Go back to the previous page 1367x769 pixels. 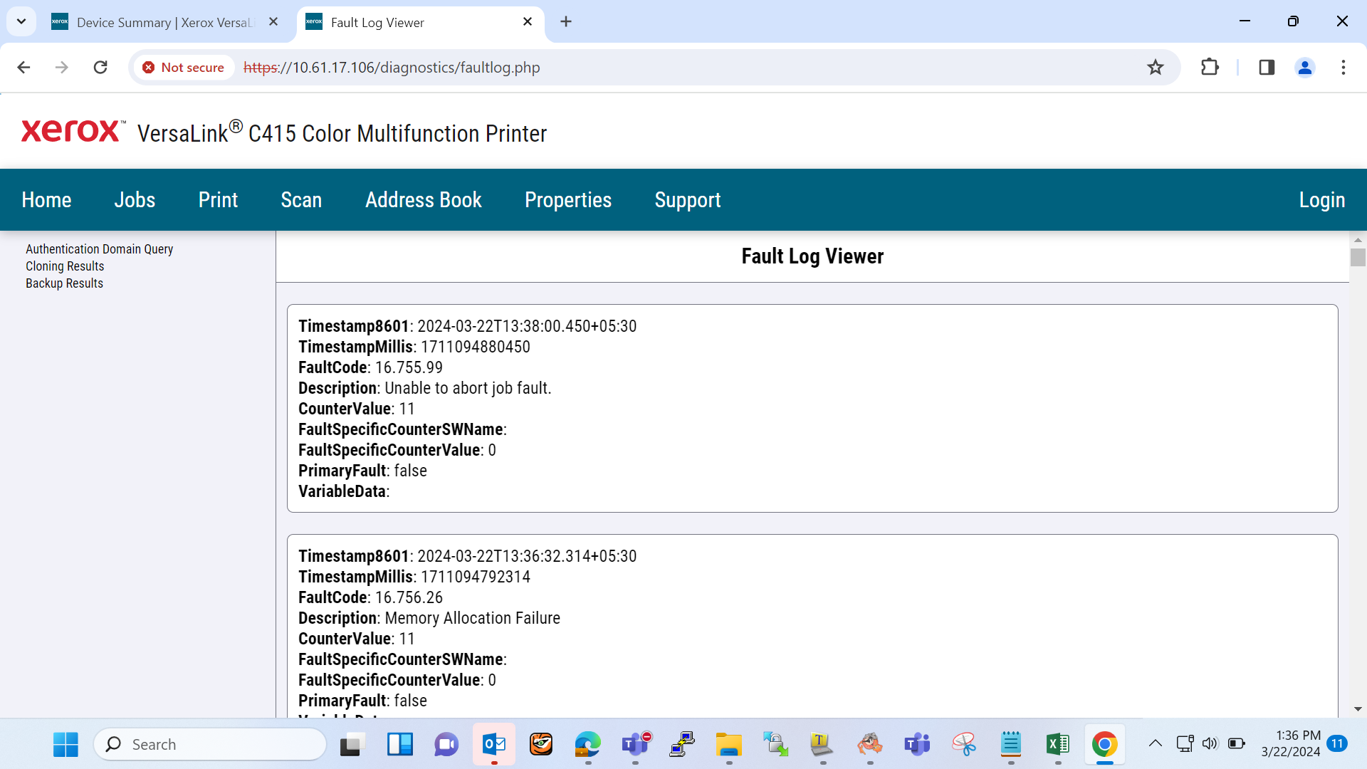(x=23, y=67)
